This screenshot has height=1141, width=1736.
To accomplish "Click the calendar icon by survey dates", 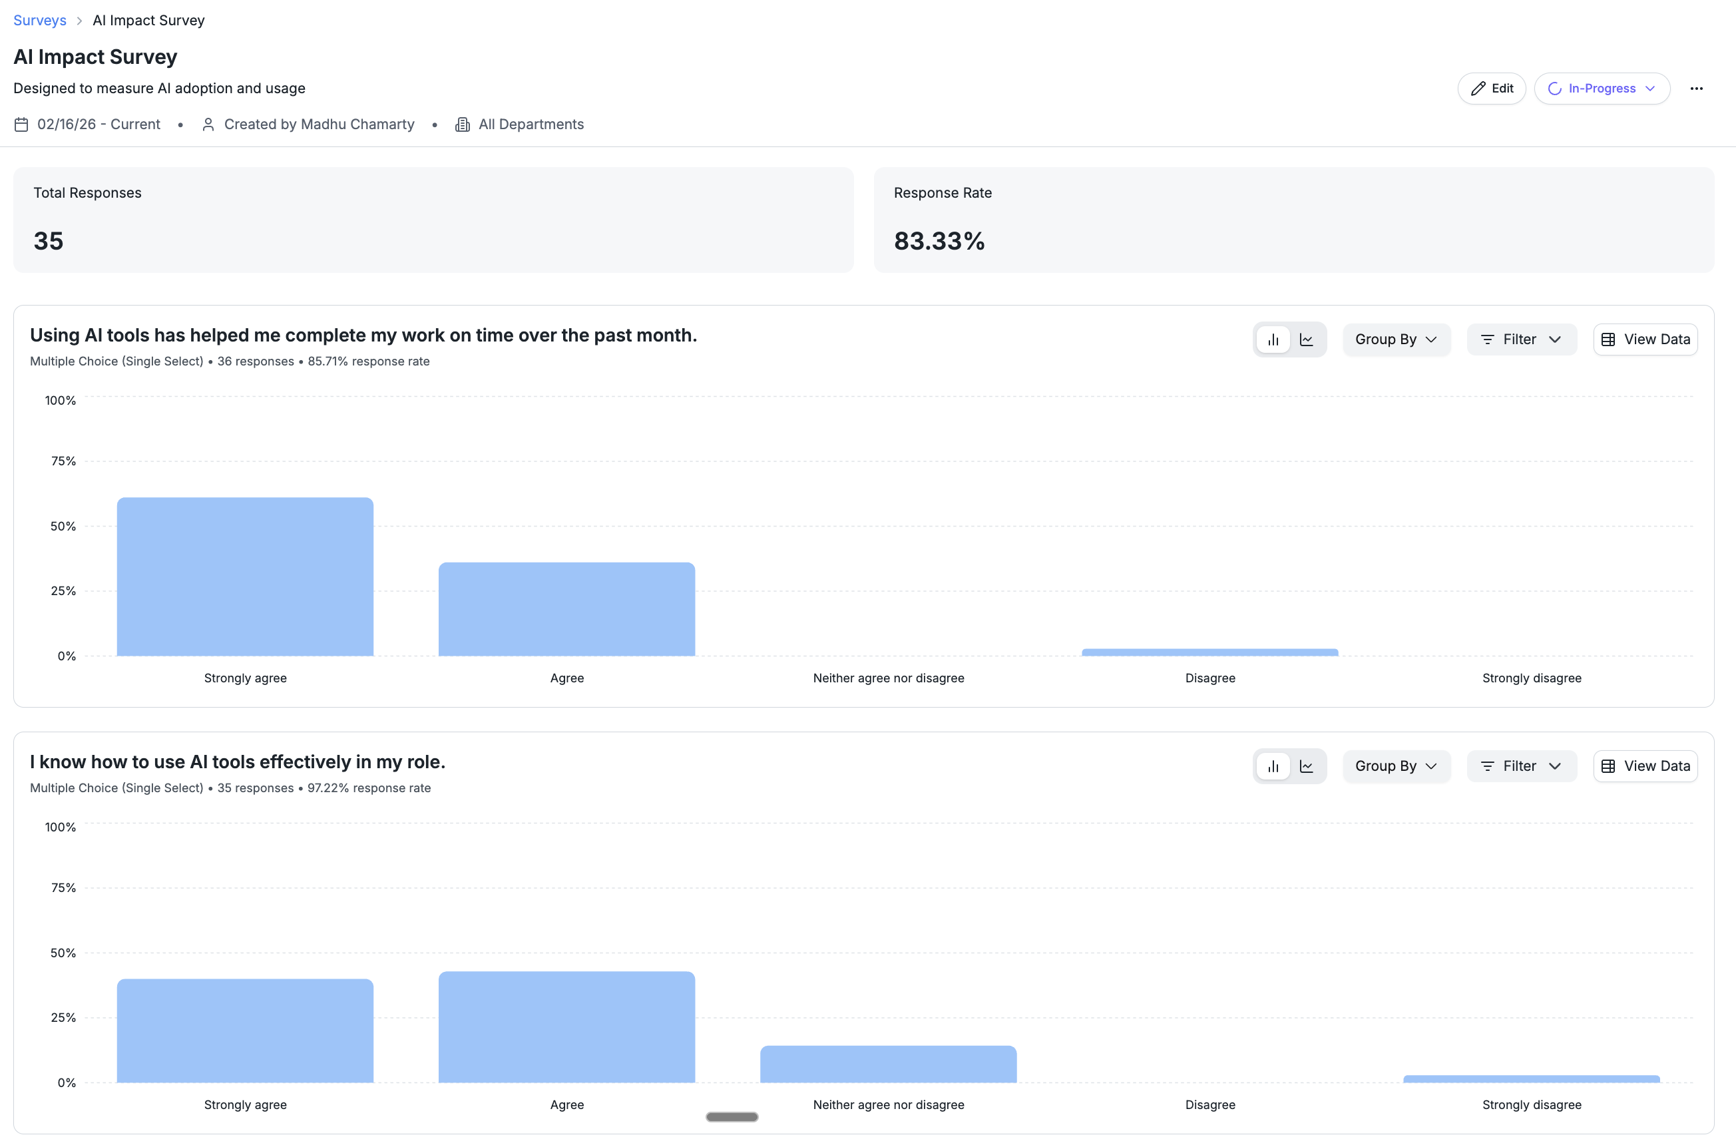I will pyautogui.click(x=21, y=124).
